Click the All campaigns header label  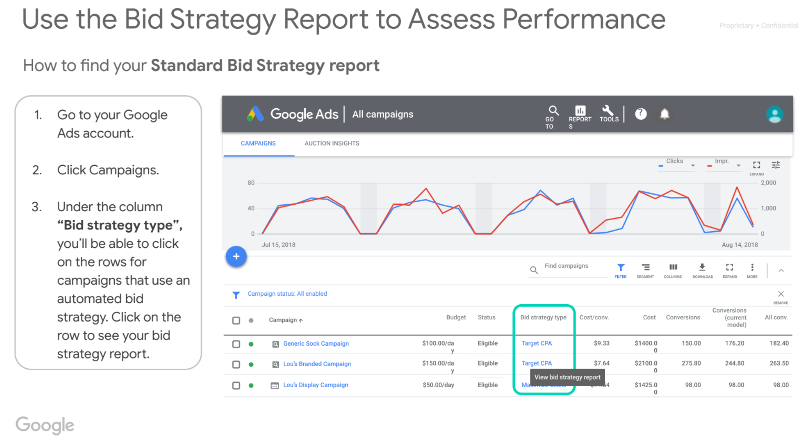point(382,114)
